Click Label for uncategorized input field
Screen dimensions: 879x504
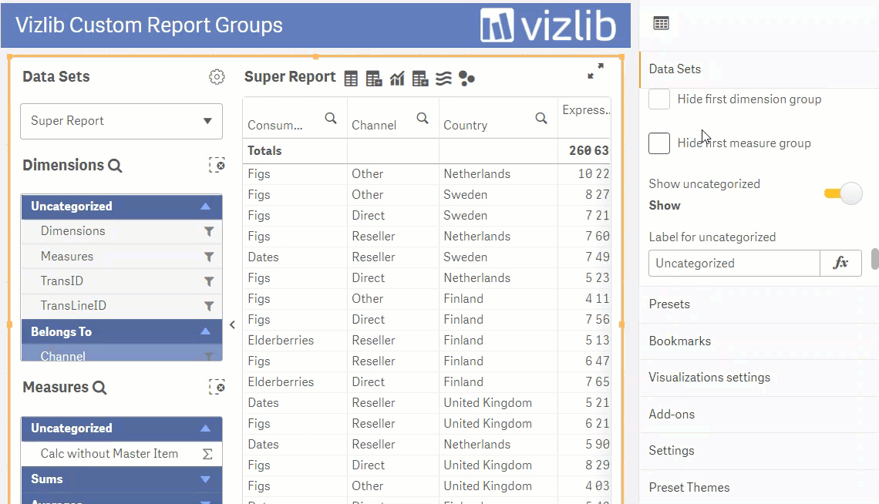734,264
